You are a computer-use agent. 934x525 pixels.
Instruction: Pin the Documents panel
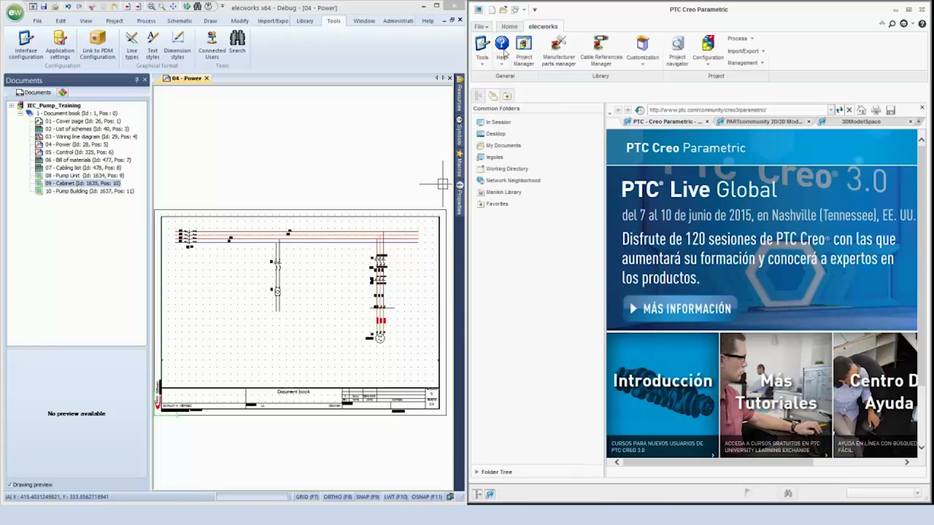pyautogui.click(x=136, y=80)
